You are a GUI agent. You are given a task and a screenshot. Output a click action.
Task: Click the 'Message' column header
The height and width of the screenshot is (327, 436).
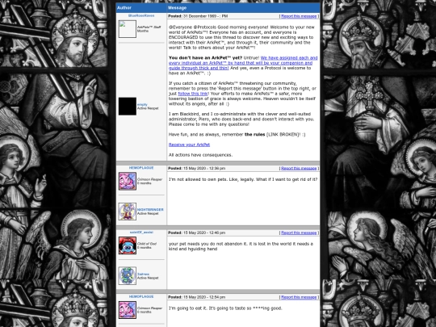(x=177, y=8)
